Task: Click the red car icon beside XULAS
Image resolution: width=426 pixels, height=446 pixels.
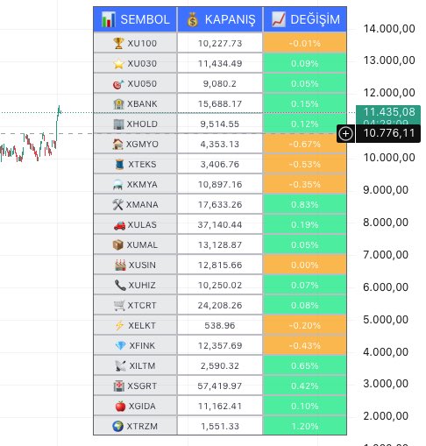Action: coord(119,225)
